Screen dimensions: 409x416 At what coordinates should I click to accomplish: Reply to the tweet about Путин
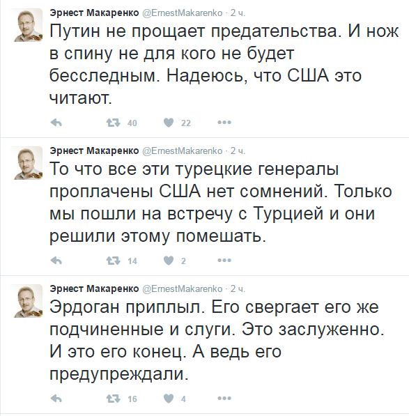56,123
